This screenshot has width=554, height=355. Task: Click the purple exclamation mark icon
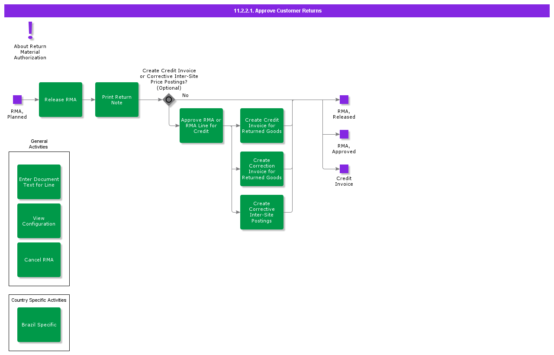[x=30, y=30]
